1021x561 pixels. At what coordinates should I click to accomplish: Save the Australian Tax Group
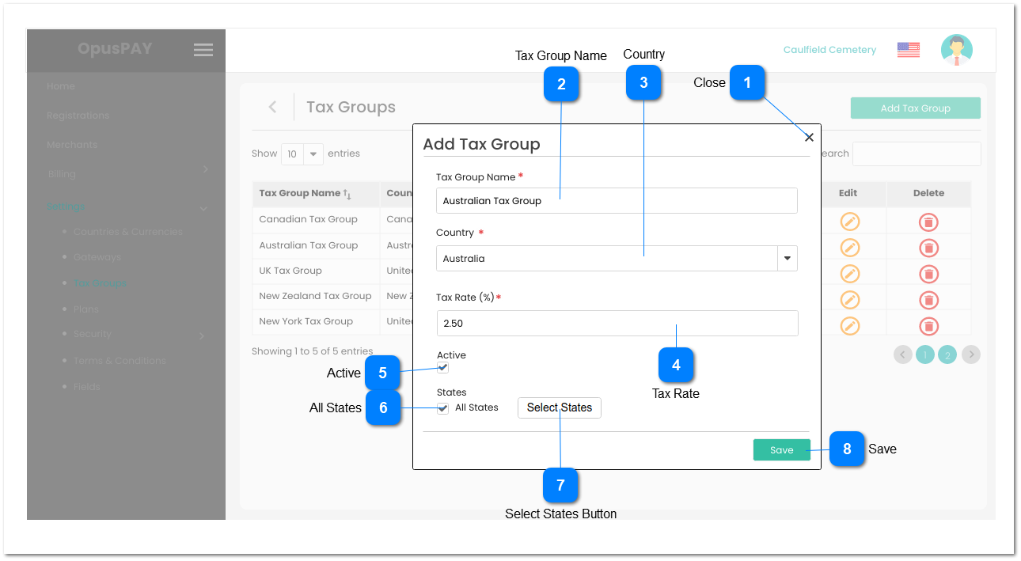pos(781,449)
